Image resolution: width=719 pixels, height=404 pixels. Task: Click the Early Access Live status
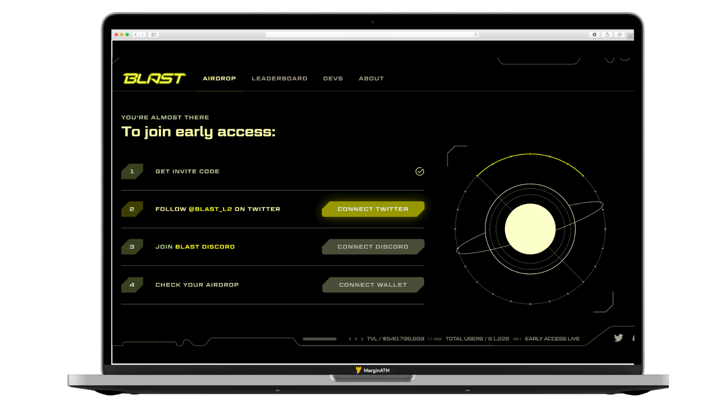pos(552,339)
